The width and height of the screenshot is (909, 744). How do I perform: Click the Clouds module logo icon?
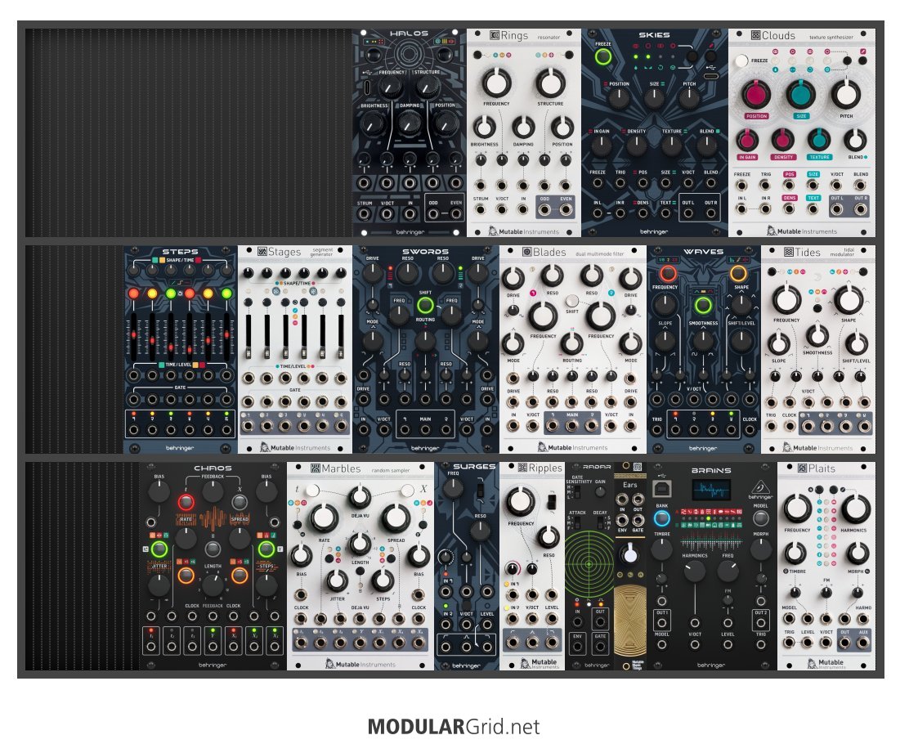point(755,35)
